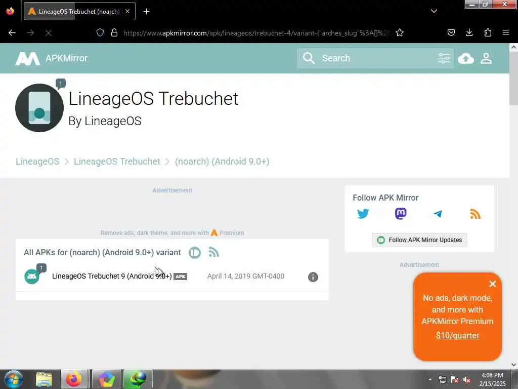Select the LineageOS Trebuchet (noarch) tab
Viewport: 518px width, 389px height.
click(x=79, y=11)
